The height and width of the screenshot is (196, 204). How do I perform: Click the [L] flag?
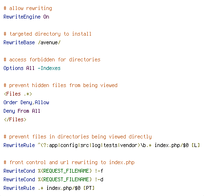195,145
